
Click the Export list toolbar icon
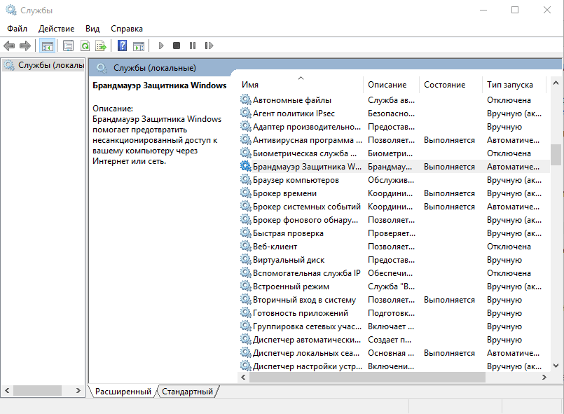(101, 46)
